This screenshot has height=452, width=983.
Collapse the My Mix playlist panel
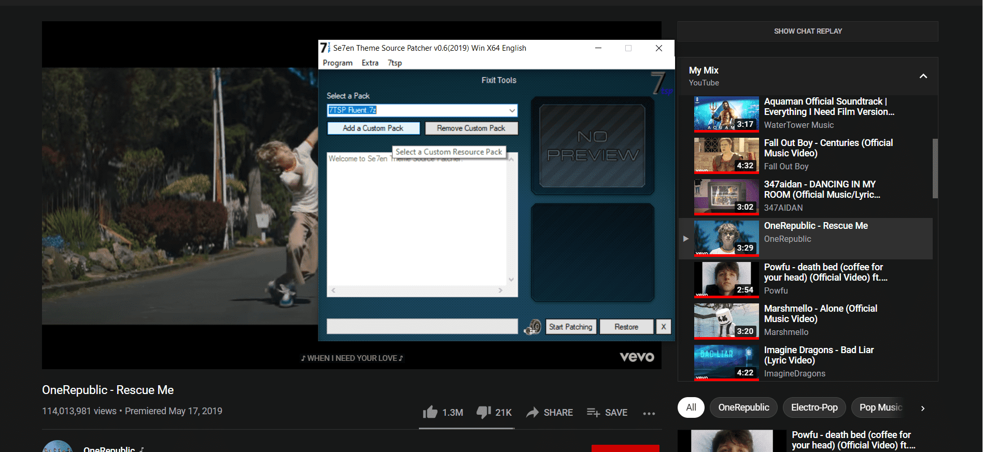[923, 76]
